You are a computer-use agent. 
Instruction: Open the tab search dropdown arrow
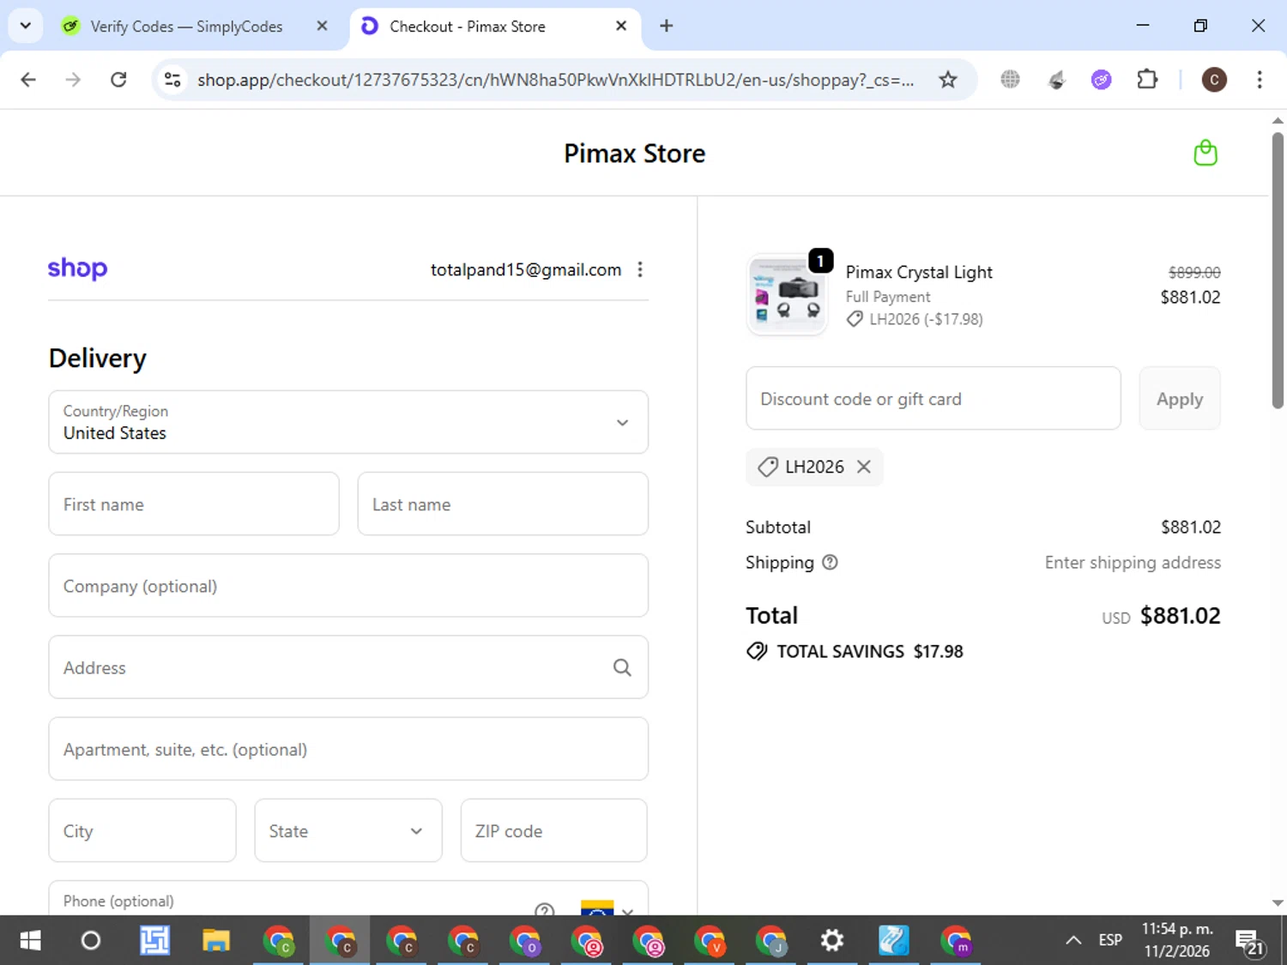26,26
